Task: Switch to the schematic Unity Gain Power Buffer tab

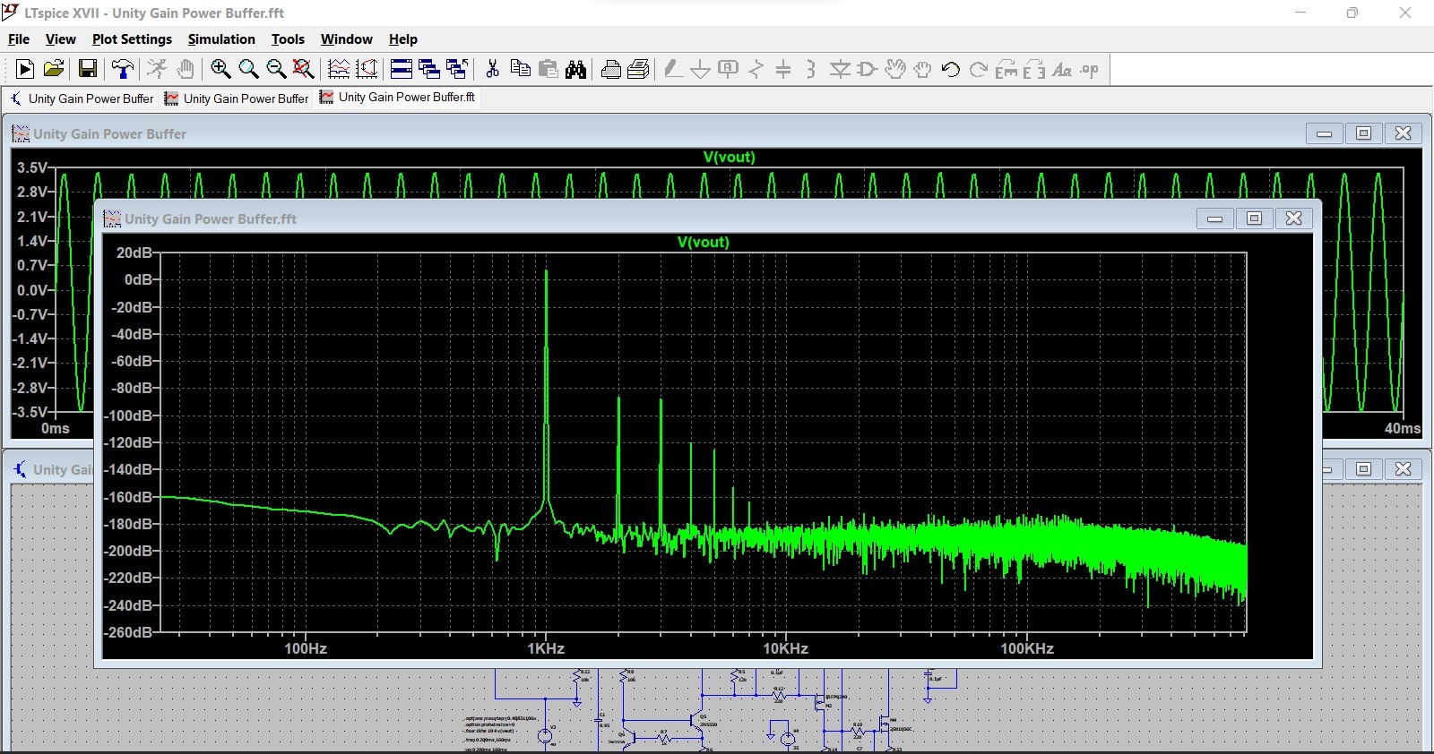Action: tap(82, 99)
